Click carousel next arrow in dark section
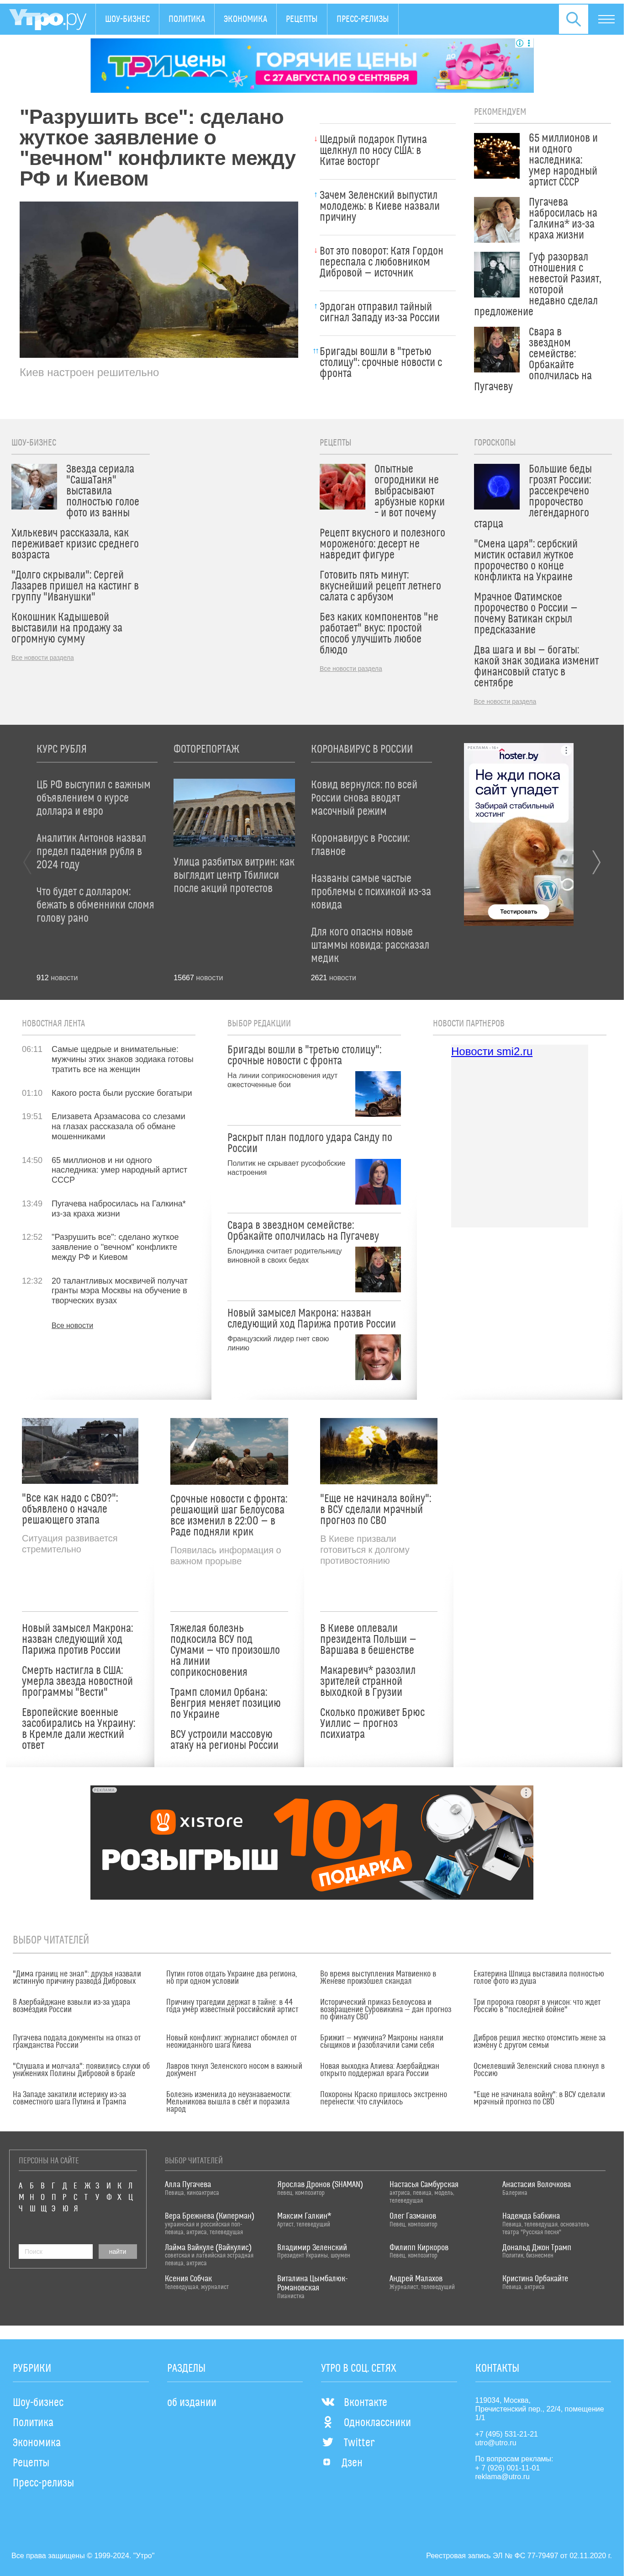The width and height of the screenshot is (627, 2576). [596, 861]
